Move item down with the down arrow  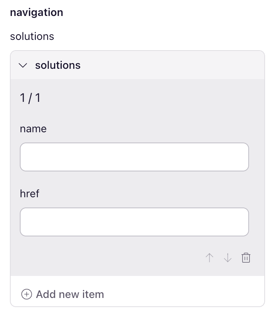coord(227,258)
